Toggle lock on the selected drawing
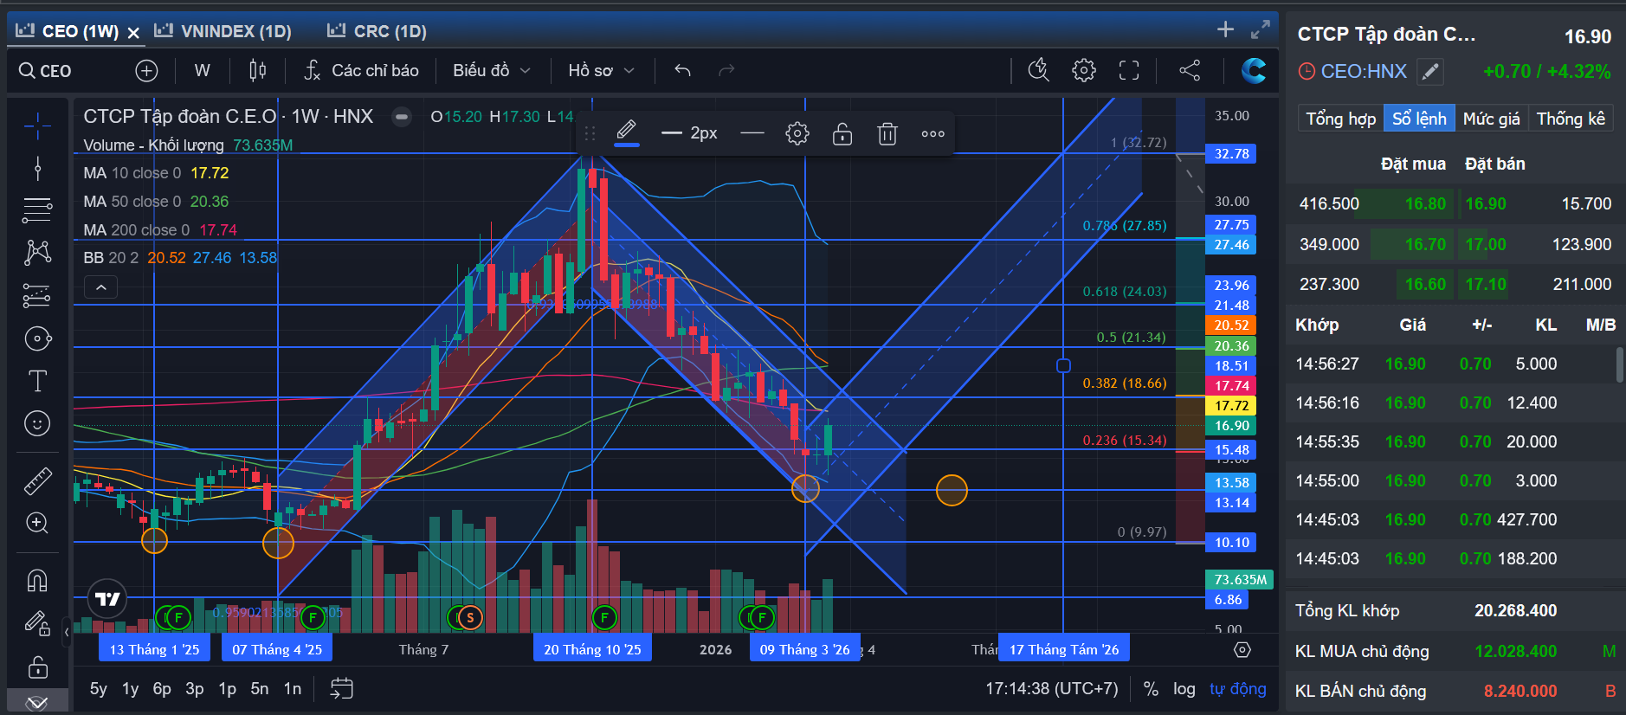This screenshot has height=715, width=1626. coord(842,133)
